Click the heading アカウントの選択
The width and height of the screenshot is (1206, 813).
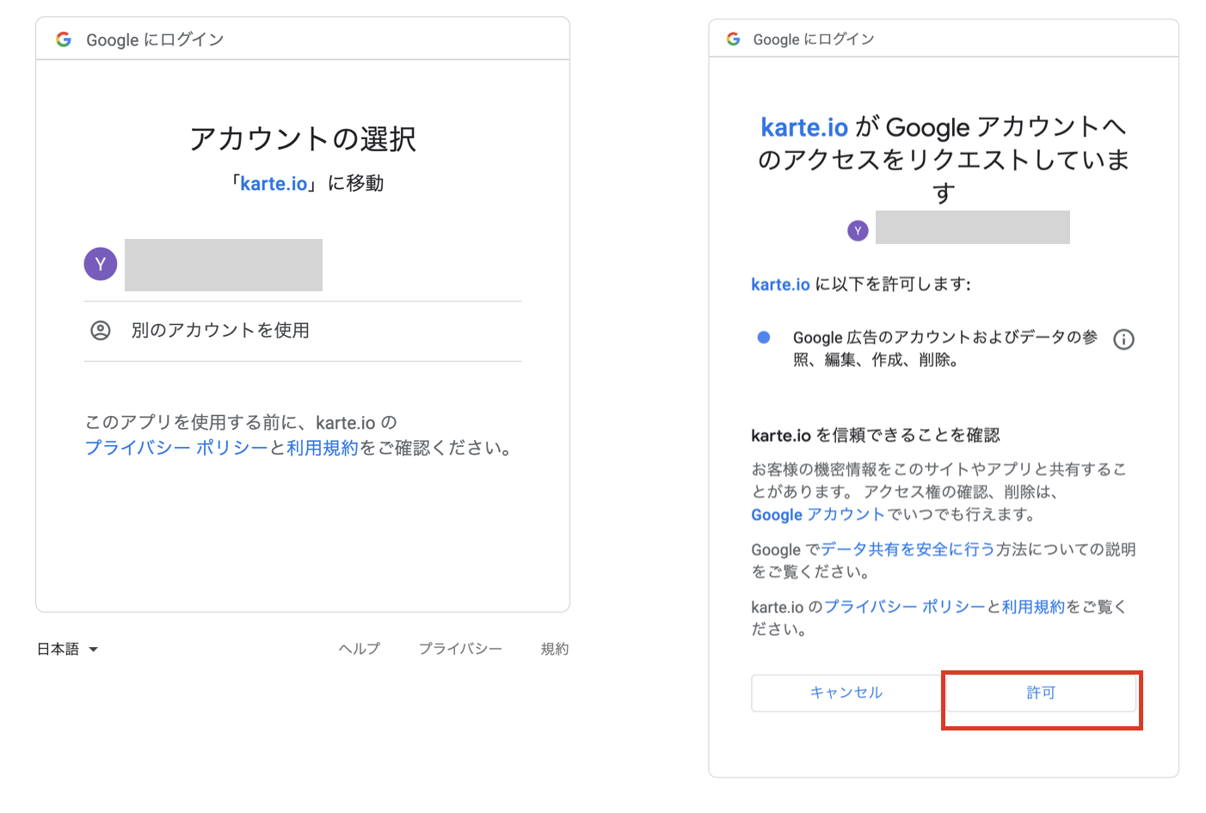[303, 139]
